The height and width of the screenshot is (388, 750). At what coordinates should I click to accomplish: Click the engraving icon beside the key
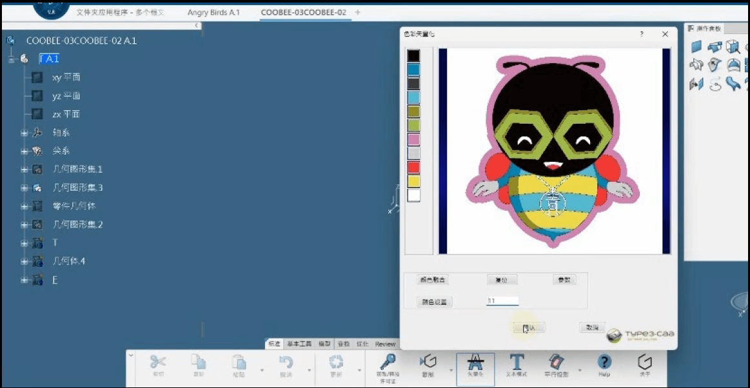tap(428, 362)
